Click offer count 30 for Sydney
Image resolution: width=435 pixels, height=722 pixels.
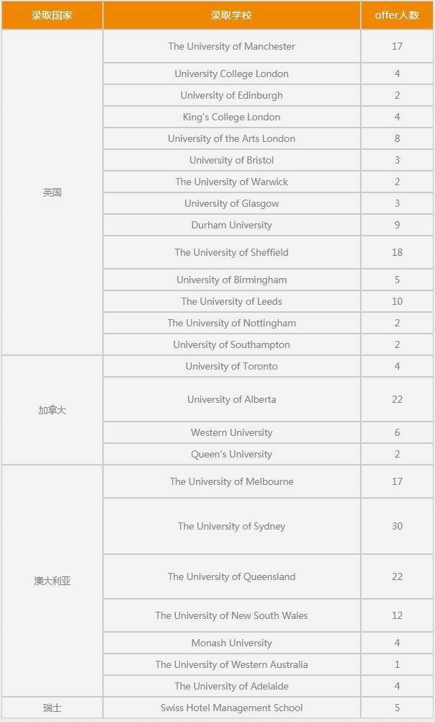click(397, 526)
